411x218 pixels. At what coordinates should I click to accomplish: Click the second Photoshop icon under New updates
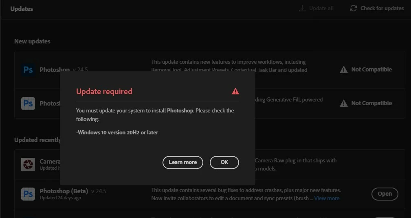[28, 104]
